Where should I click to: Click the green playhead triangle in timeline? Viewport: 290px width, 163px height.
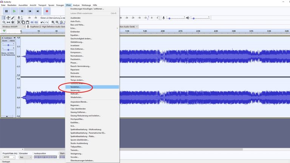4,31
